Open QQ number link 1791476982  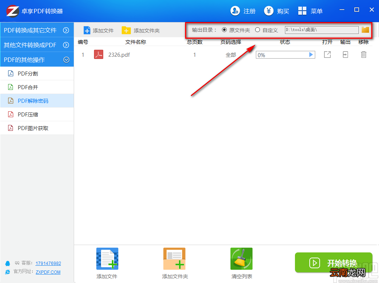(x=48, y=263)
